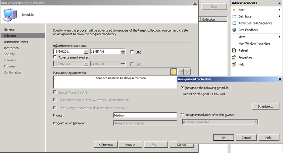Click Help in Assignment Schedule dialog
This screenshot has height=153, width=283.
pyautogui.click(x=268, y=138)
